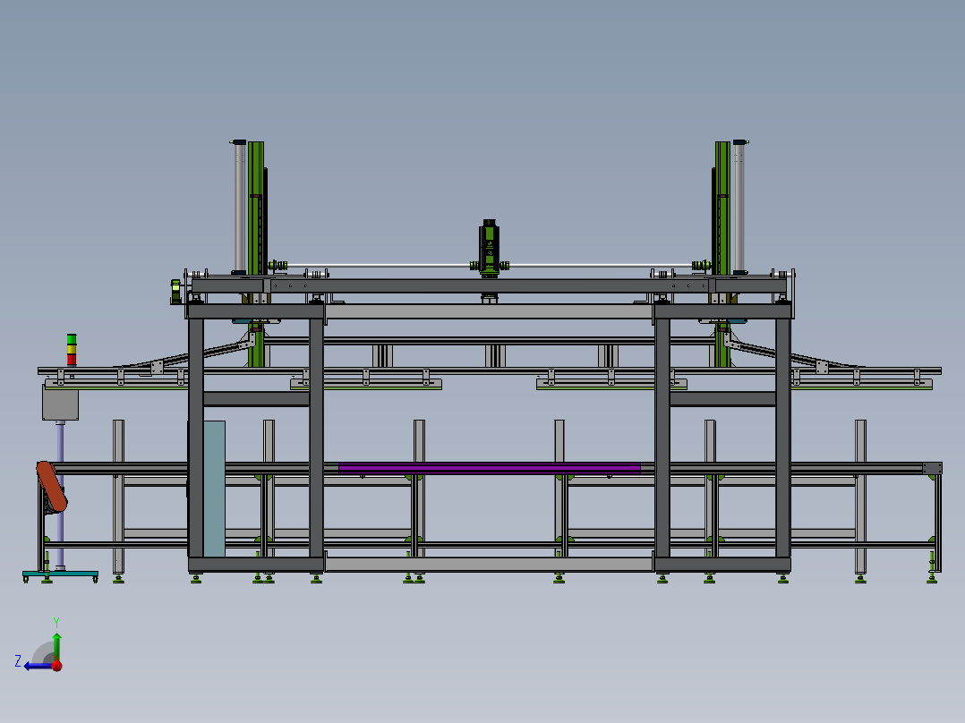Select the brown belt guard cover at left

point(52,487)
